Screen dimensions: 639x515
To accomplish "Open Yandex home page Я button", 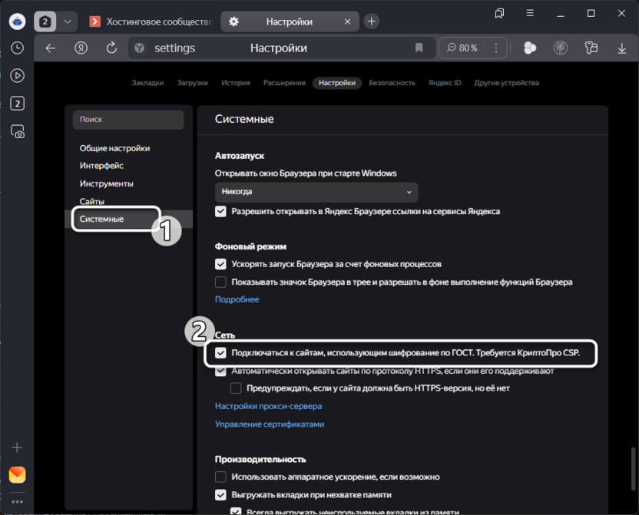I will click(x=81, y=48).
